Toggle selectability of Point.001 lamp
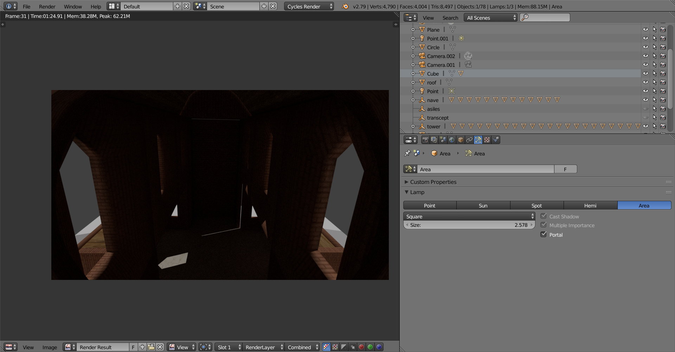Image resolution: width=675 pixels, height=352 pixels. point(654,38)
